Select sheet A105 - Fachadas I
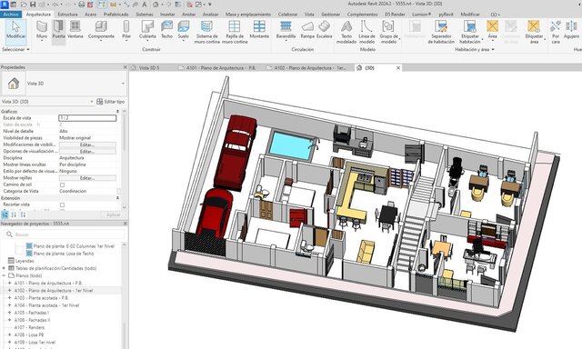This screenshot has width=582, height=349. pos(32,313)
